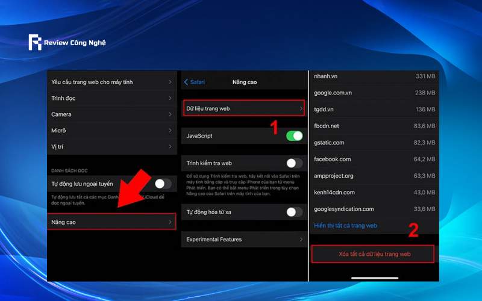Viewport: 482px width, 301px height.
Task: Click the 33,6 MB size value
Action: point(425,209)
